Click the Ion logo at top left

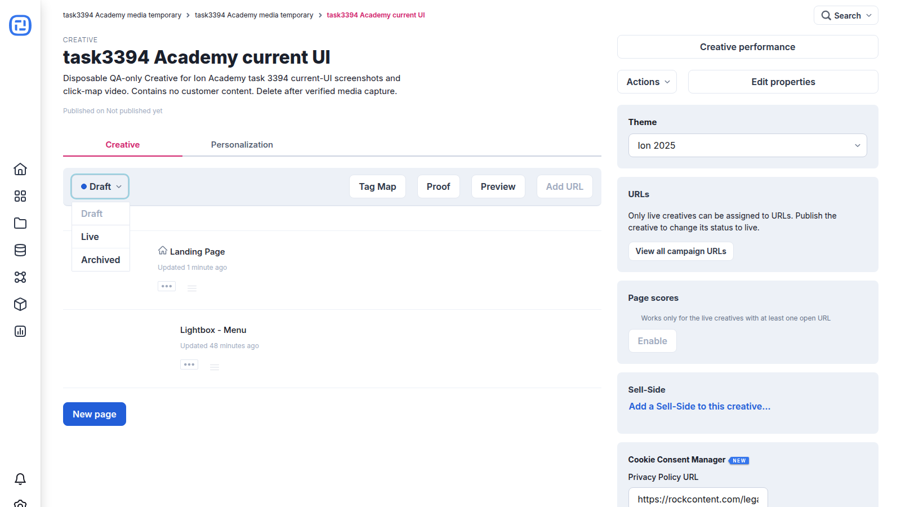(x=20, y=25)
